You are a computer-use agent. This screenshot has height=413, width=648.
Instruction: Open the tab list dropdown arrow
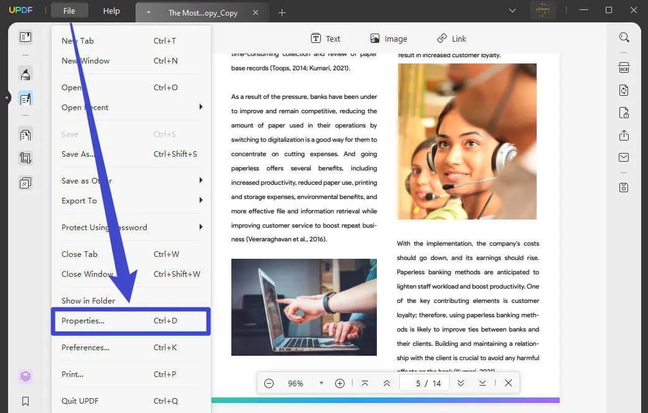pos(149,12)
